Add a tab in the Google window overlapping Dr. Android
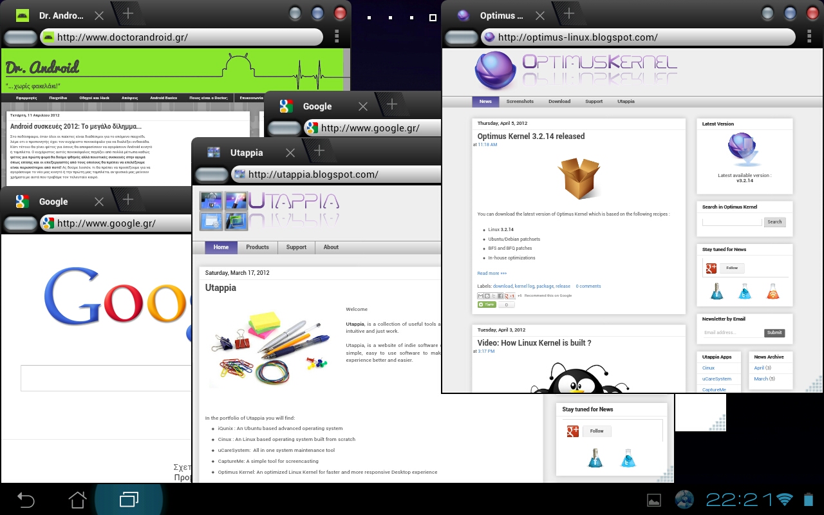Viewport: 824px width, 515px height. tap(391, 104)
